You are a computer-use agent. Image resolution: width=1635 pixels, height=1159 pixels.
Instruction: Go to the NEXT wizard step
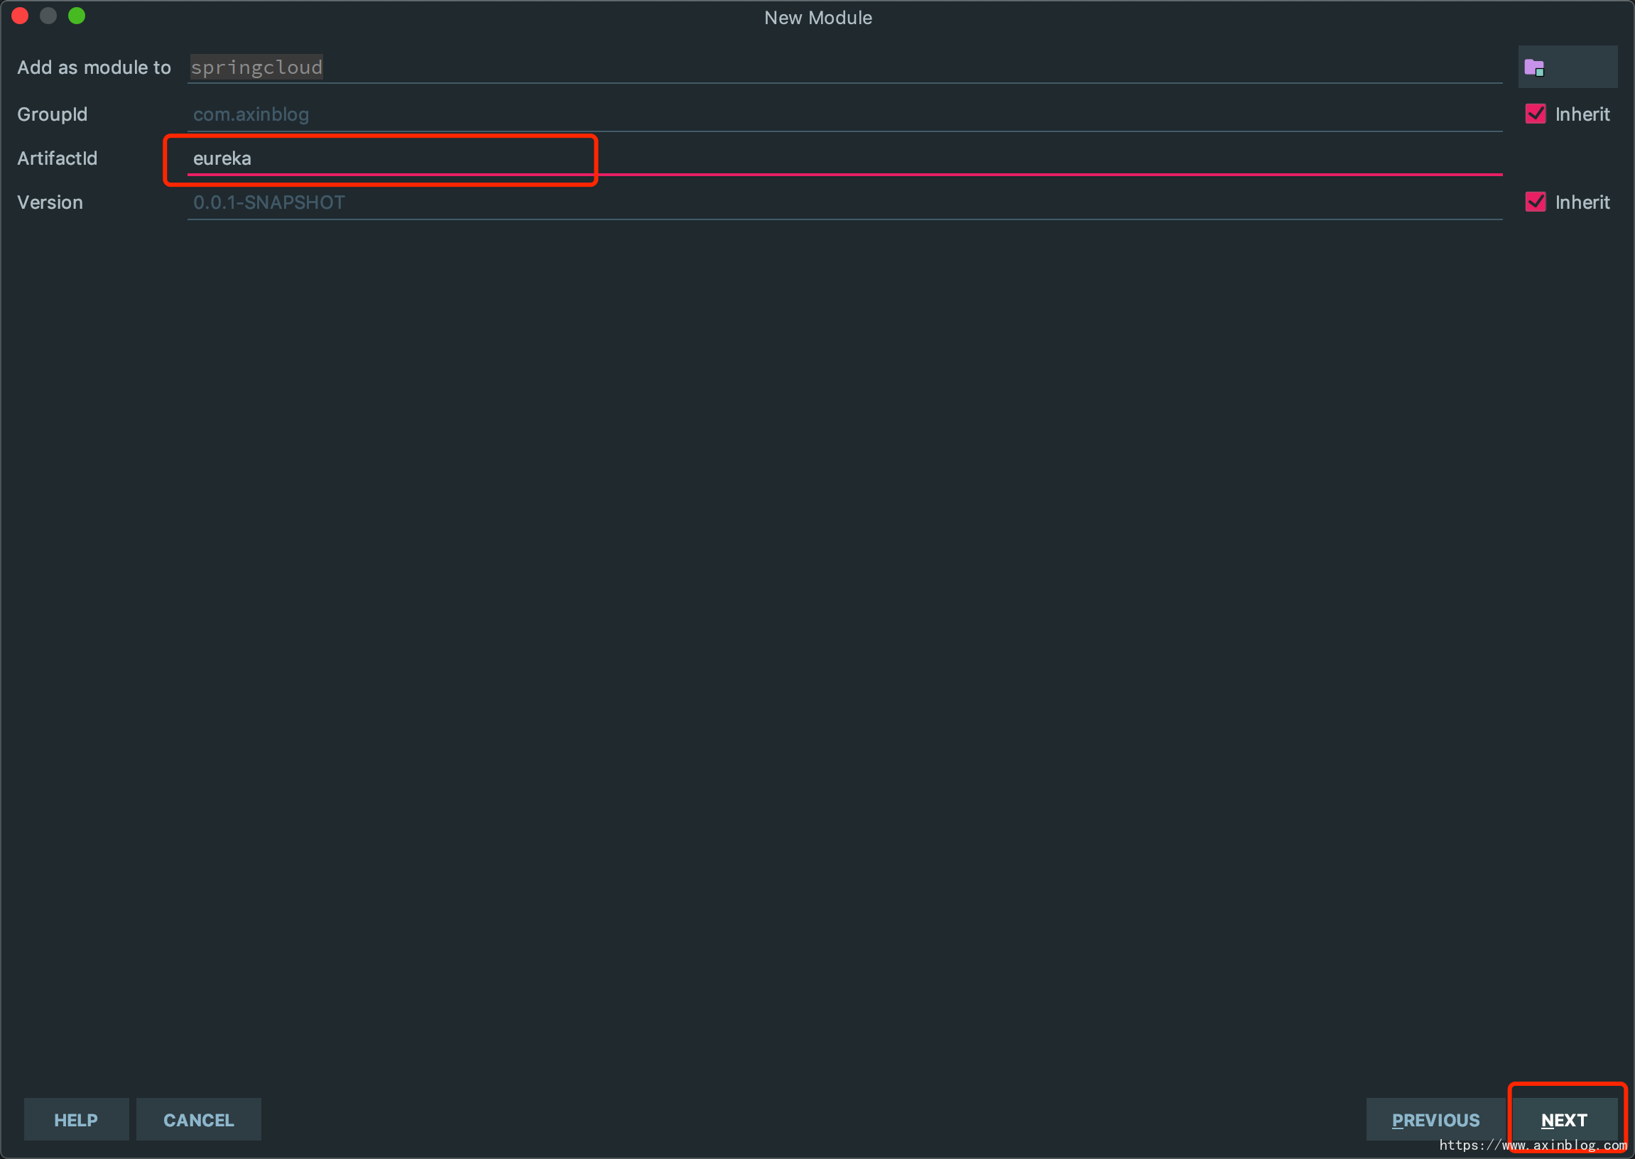1564,1120
